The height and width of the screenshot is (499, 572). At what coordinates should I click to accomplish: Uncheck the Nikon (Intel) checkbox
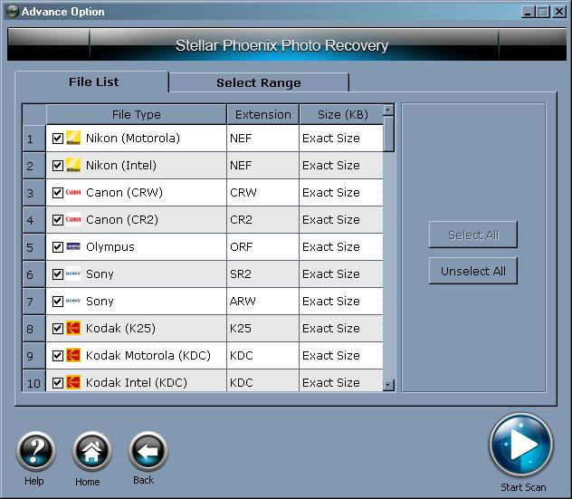(x=58, y=166)
